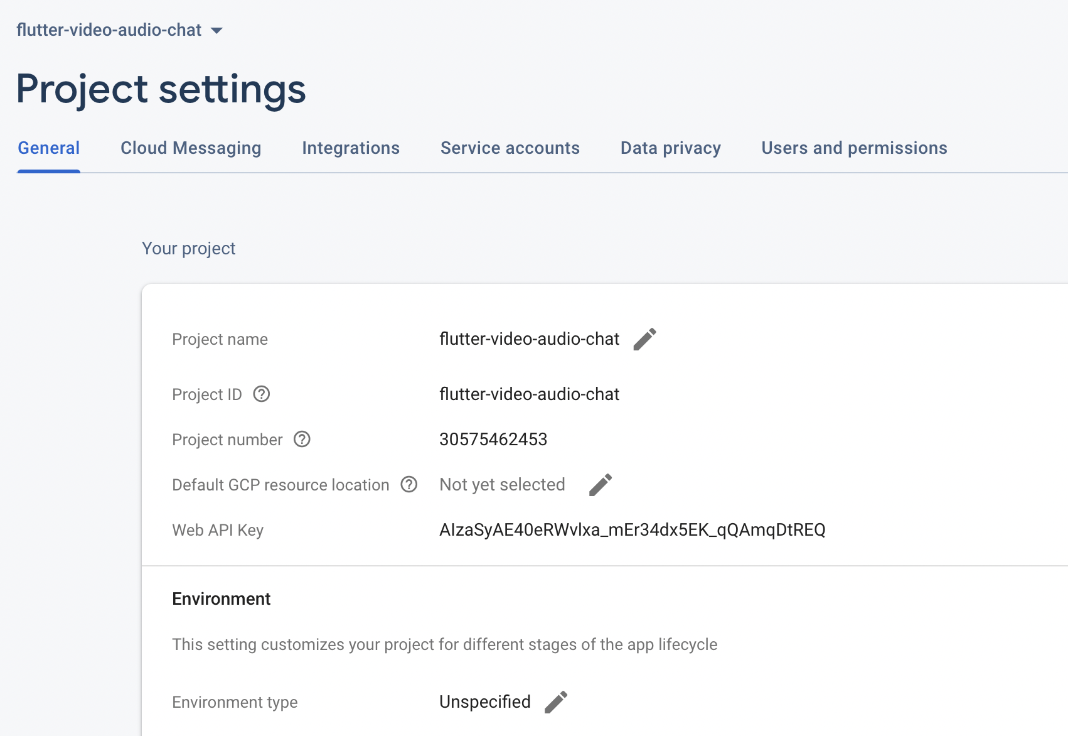Click the Web API Key label

(x=218, y=531)
